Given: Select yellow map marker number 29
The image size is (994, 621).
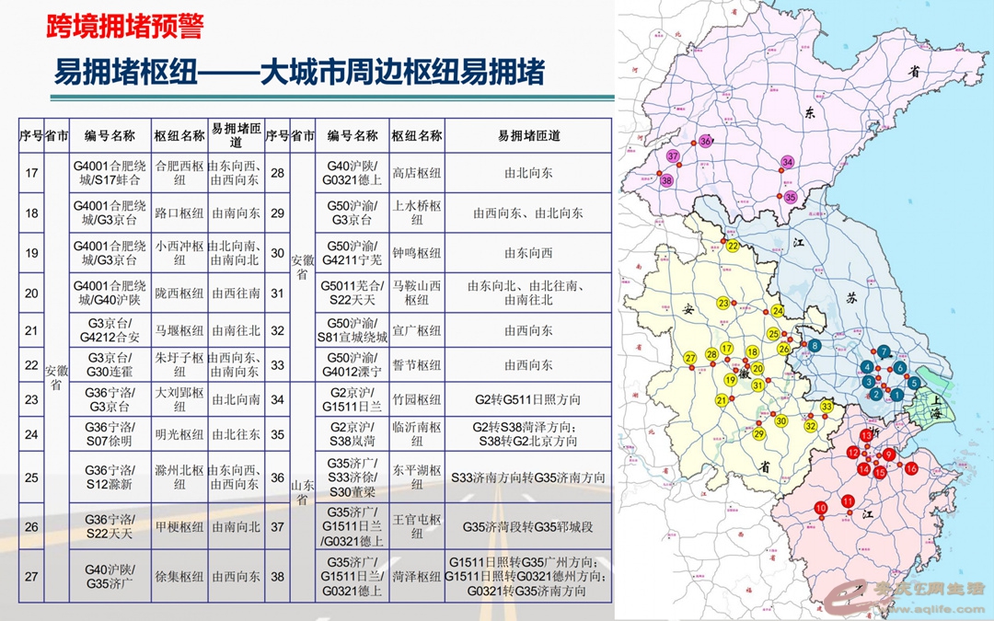Looking at the screenshot, I should point(759,433).
